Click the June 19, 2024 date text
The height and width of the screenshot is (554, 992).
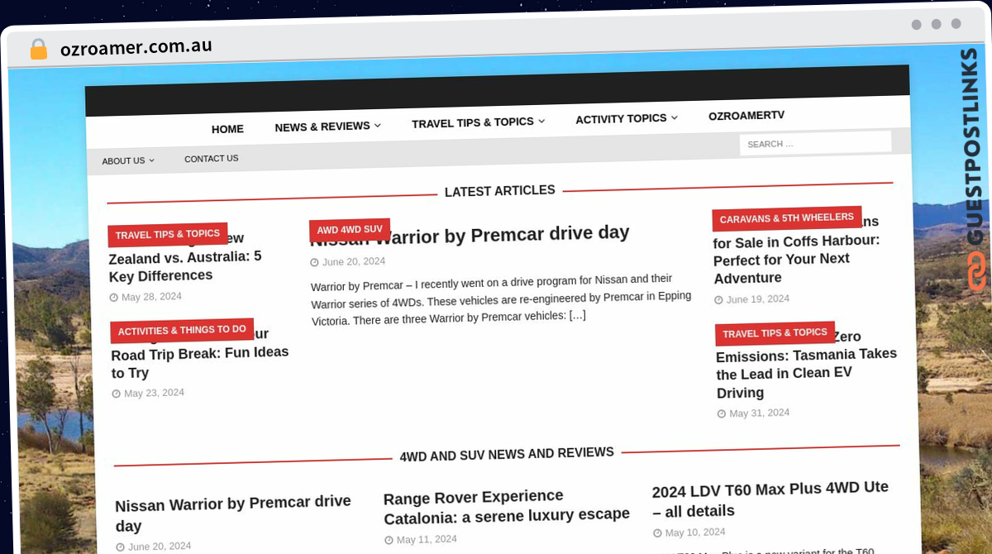coord(758,299)
